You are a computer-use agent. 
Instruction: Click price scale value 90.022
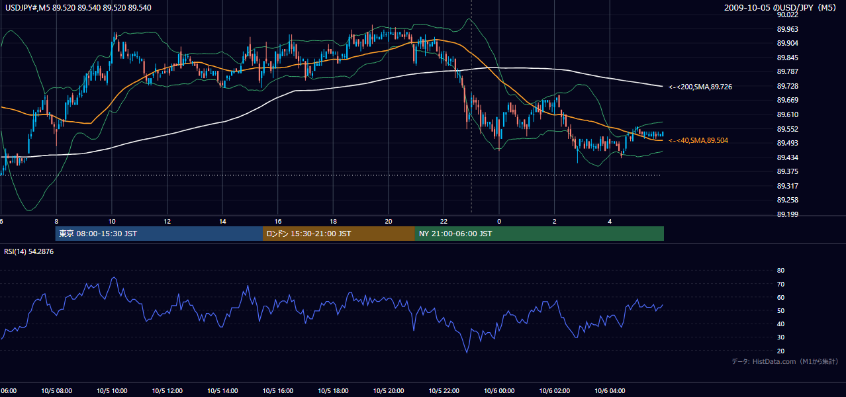pos(788,15)
